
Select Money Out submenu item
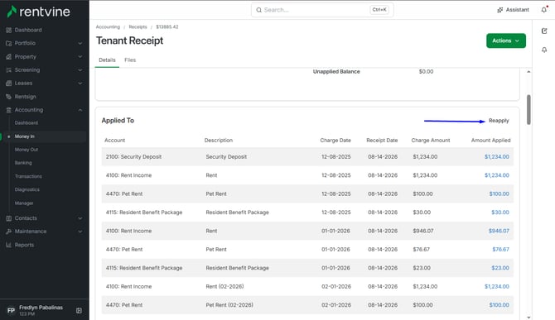pyautogui.click(x=27, y=150)
